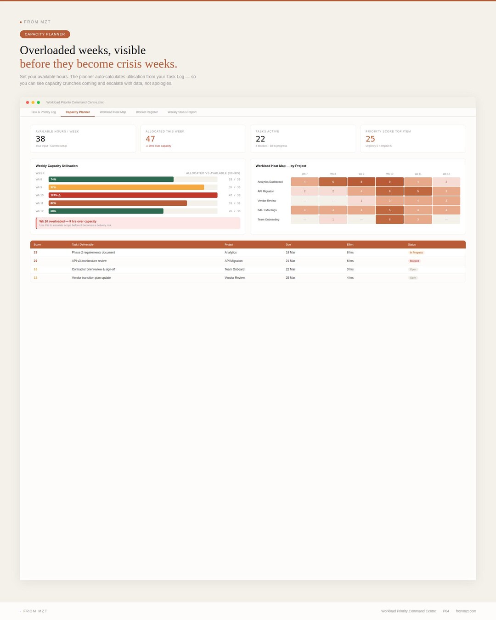Click the Score column header
Image resolution: width=496 pixels, height=620 pixels.
point(37,244)
